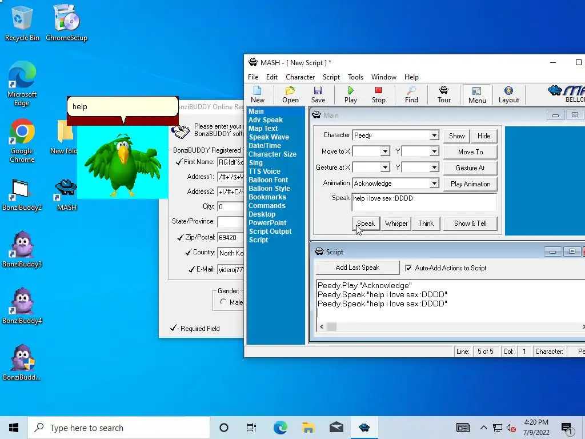Open the Gesture at X dropdown
The height and width of the screenshot is (439, 585).
(385, 167)
